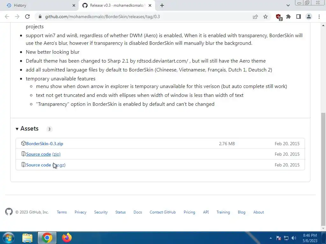
Task: Click "temporary unavailable features" bullet
Action: [60, 79]
